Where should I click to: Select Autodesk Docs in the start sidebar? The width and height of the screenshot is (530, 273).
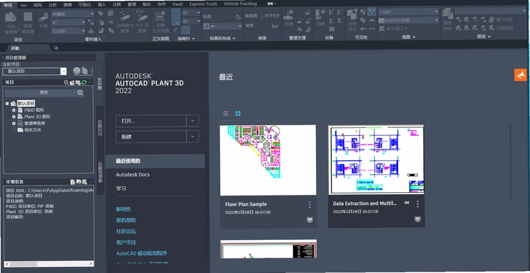(x=132, y=175)
